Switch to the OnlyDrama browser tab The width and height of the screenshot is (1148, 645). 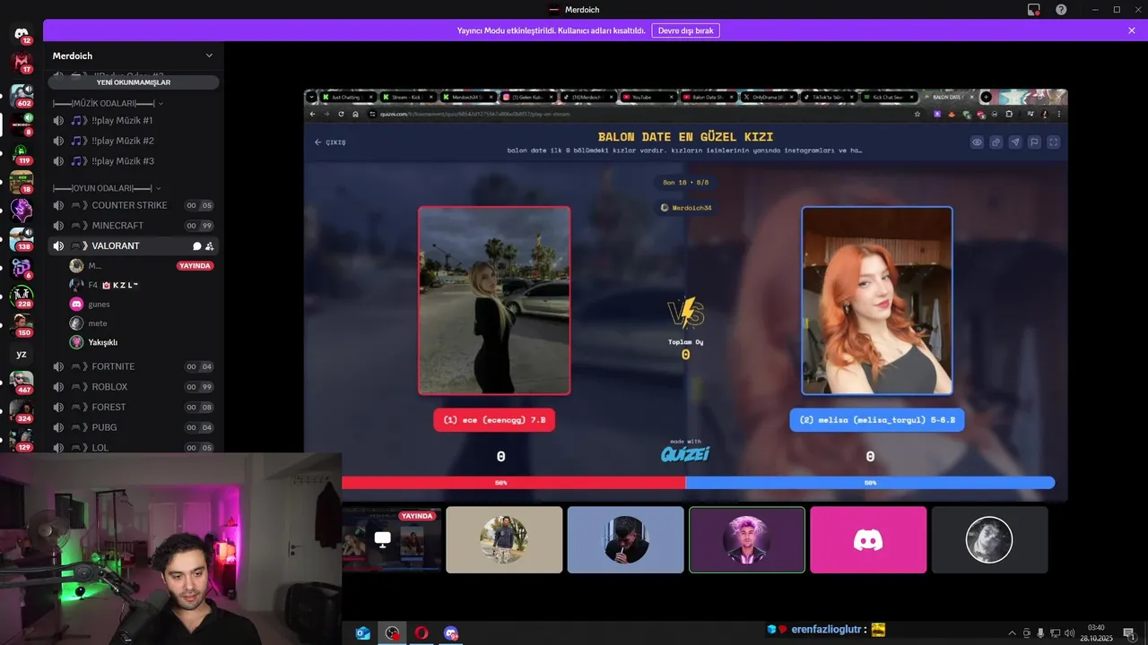[770, 97]
